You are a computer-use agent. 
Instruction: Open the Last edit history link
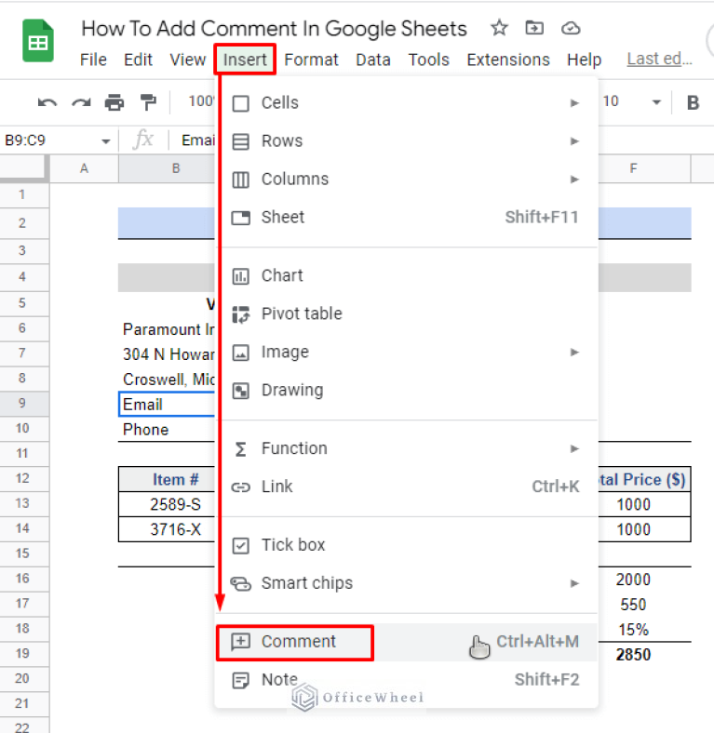pos(659,59)
